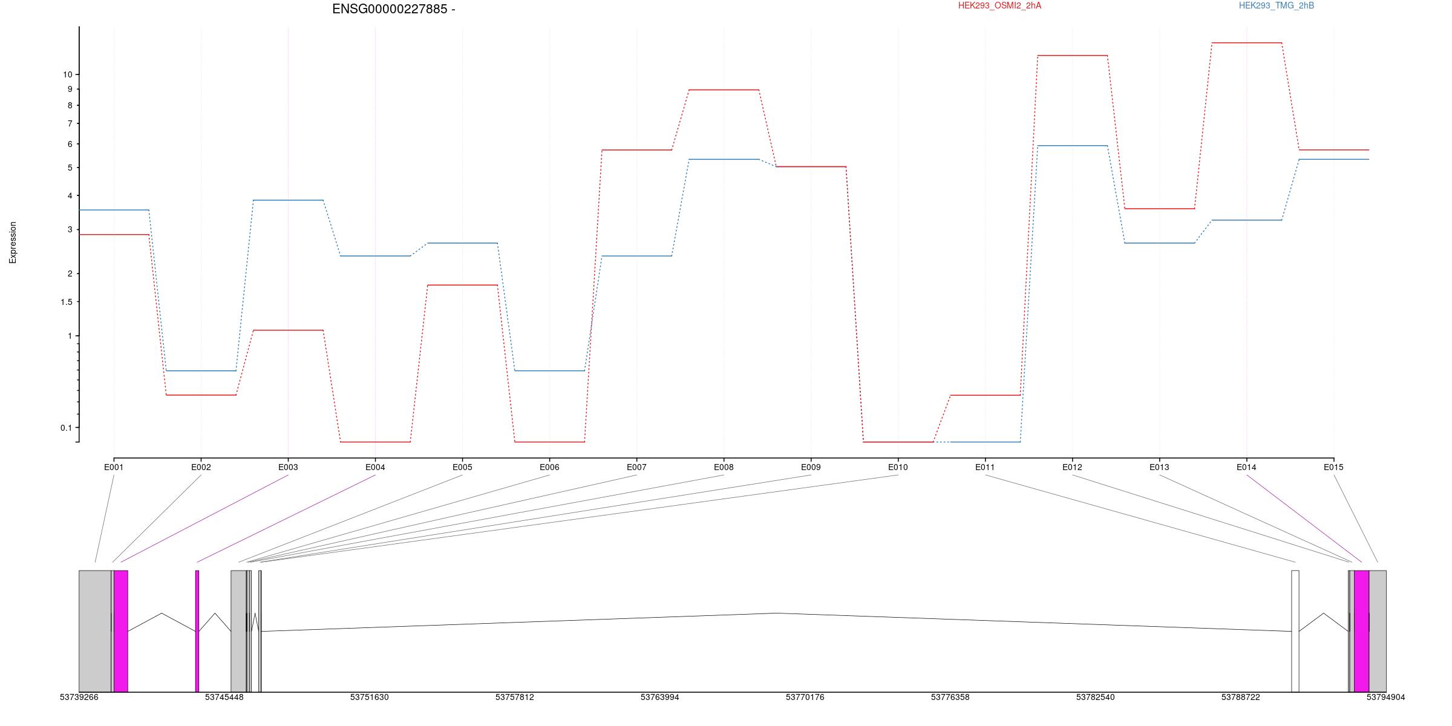
Task: Click genomic coordinate 53763994
Action: 660,698
